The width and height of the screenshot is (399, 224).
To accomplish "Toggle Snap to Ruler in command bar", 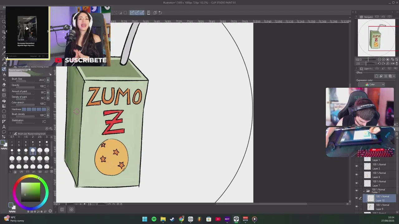I will coord(132,12).
